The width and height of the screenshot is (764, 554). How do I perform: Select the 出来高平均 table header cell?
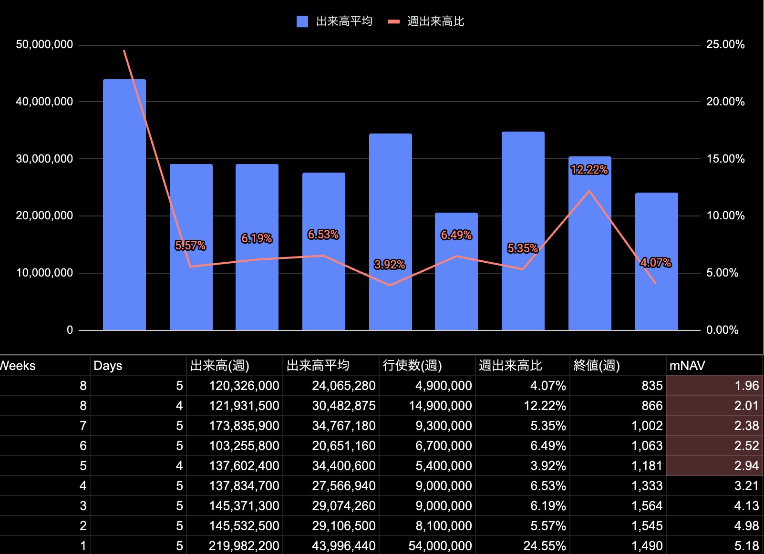click(331, 366)
